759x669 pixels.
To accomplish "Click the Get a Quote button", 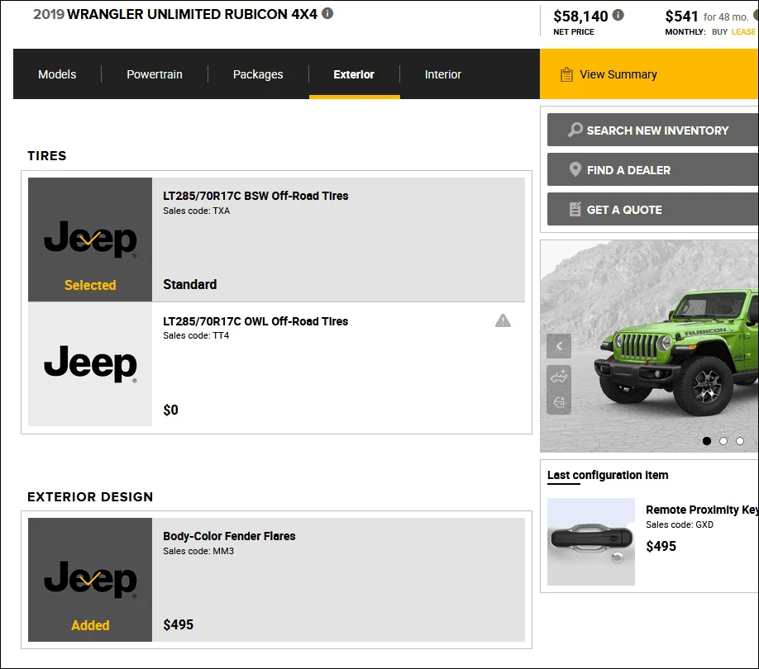I will pos(653,209).
